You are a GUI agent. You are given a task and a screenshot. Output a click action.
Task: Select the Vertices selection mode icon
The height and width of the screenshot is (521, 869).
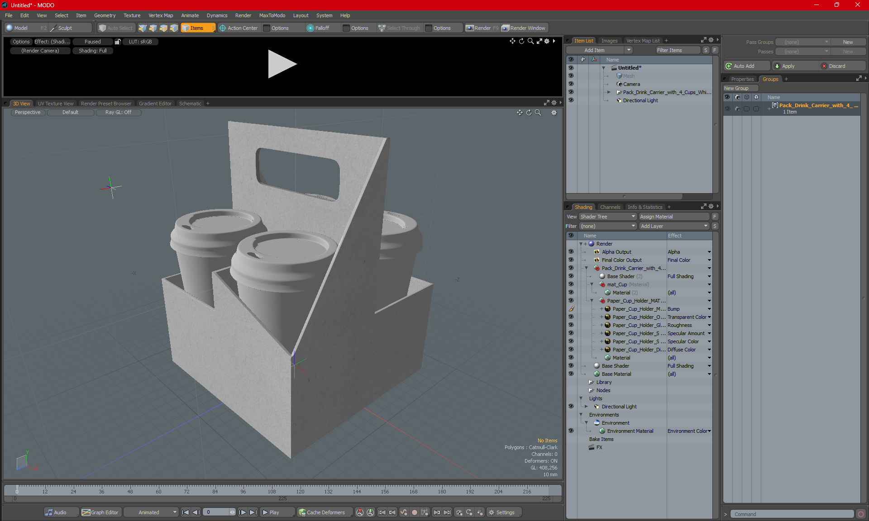pyautogui.click(x=143, y=28)
